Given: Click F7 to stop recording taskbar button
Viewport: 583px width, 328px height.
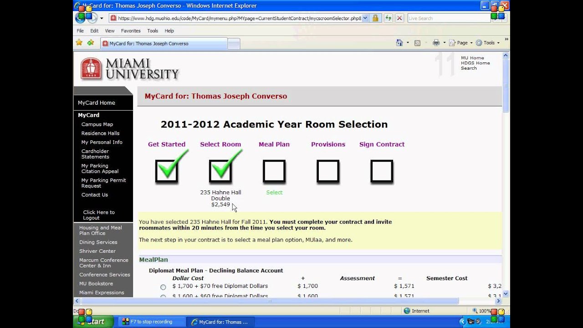Looking at the screenshot, I should 152,322.
